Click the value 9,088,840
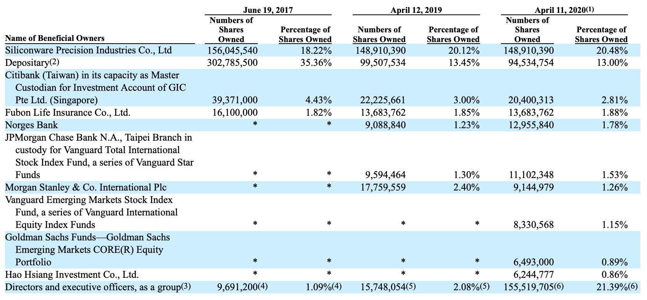647x300 pixels. (385, 125)
